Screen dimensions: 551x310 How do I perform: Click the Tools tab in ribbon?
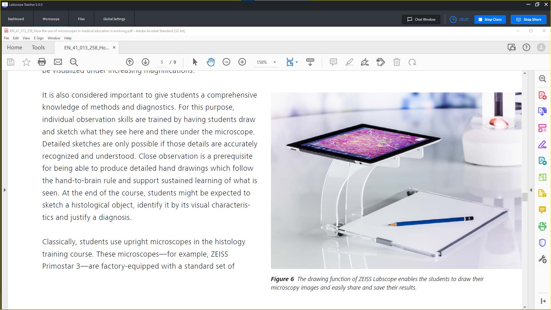coord(38,47)
